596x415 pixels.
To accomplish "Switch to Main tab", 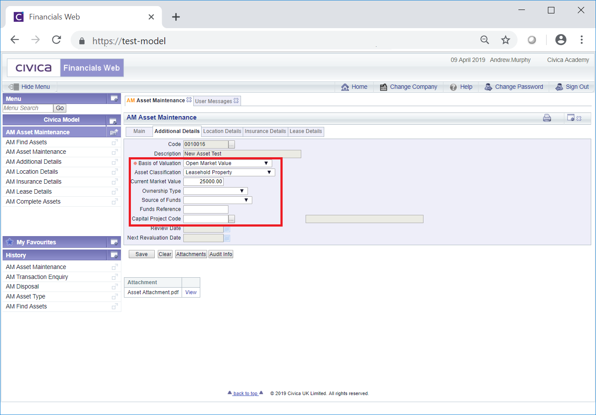I will pos(139,132).
